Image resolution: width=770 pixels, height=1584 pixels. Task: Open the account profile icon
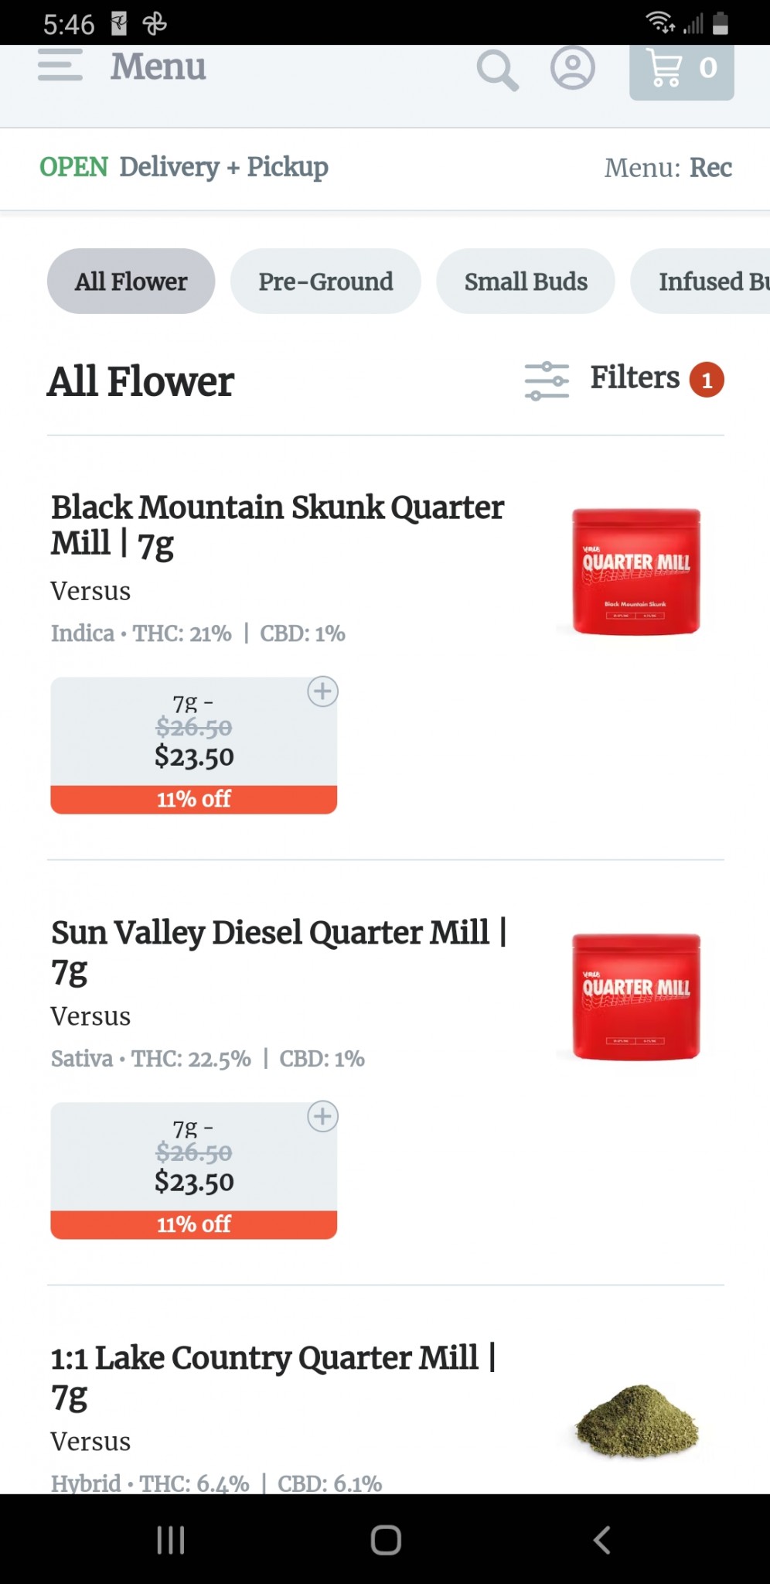point(572,68)
